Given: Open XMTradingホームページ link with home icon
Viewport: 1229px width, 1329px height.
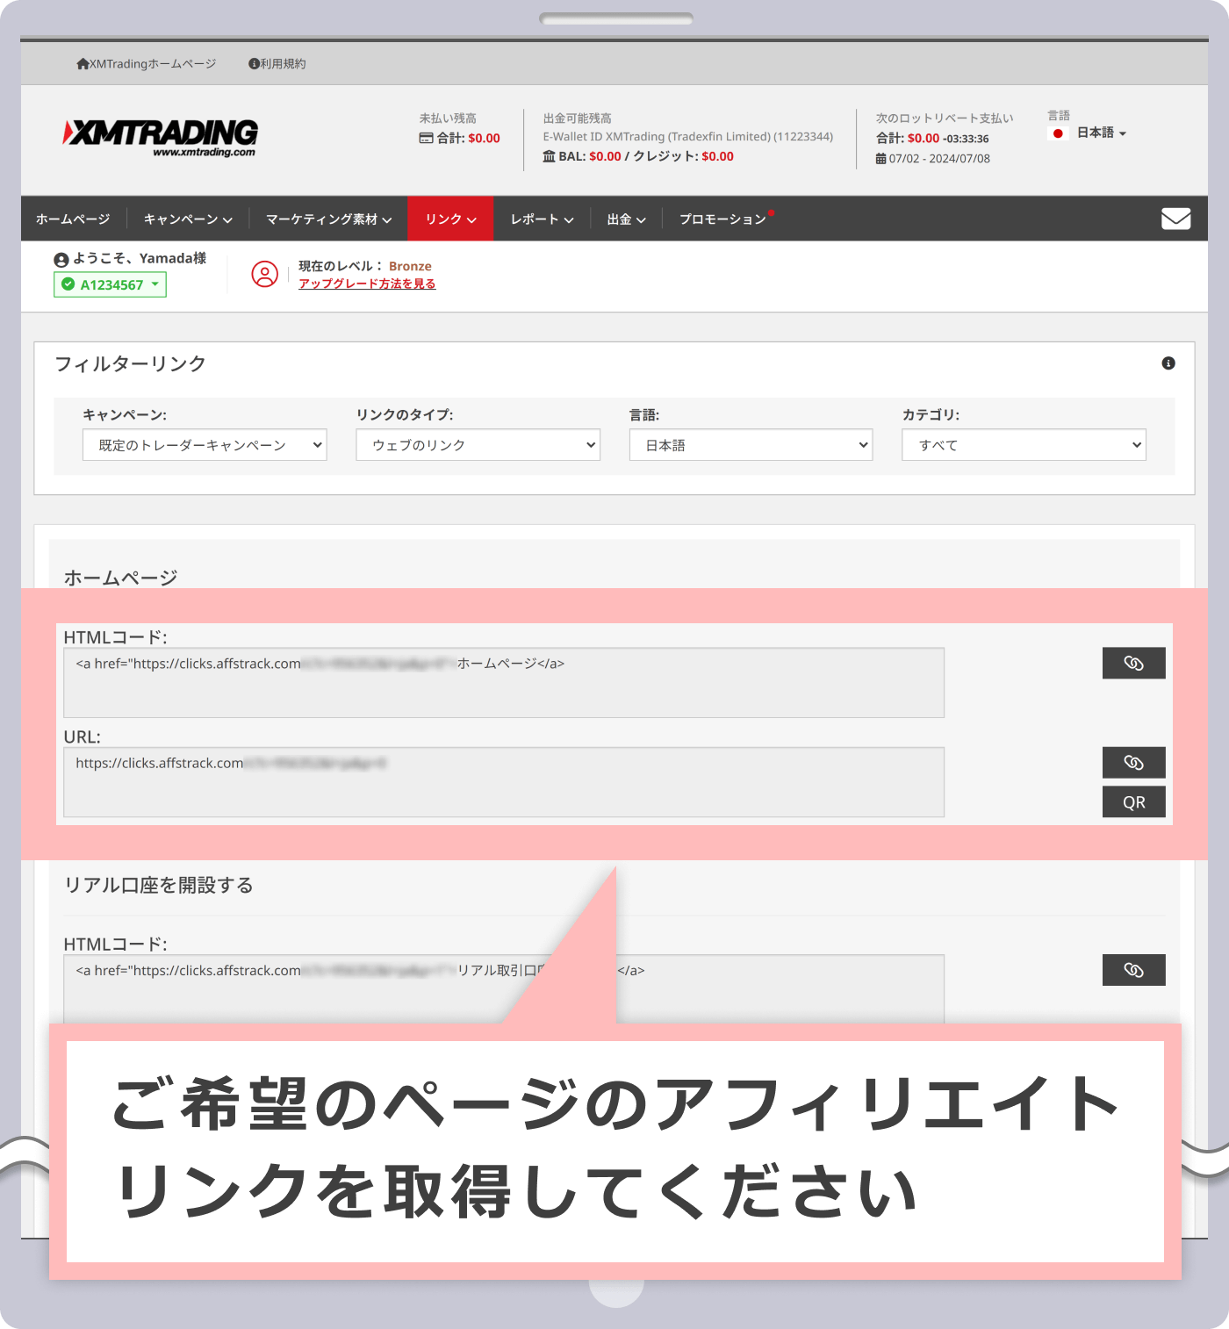Looking at the screenshot, I should tap(147, 64).
